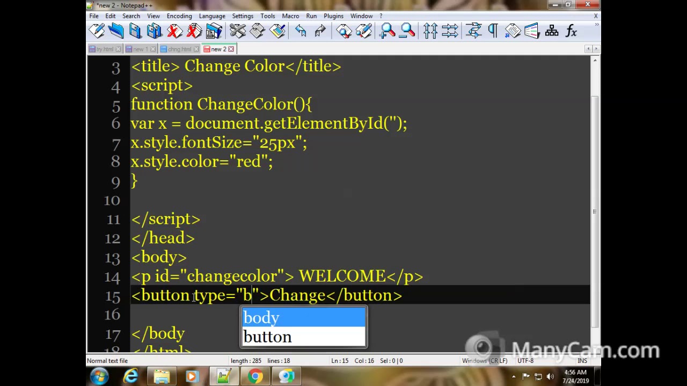
Task: Open the Language menu
Action: (212, 16)
